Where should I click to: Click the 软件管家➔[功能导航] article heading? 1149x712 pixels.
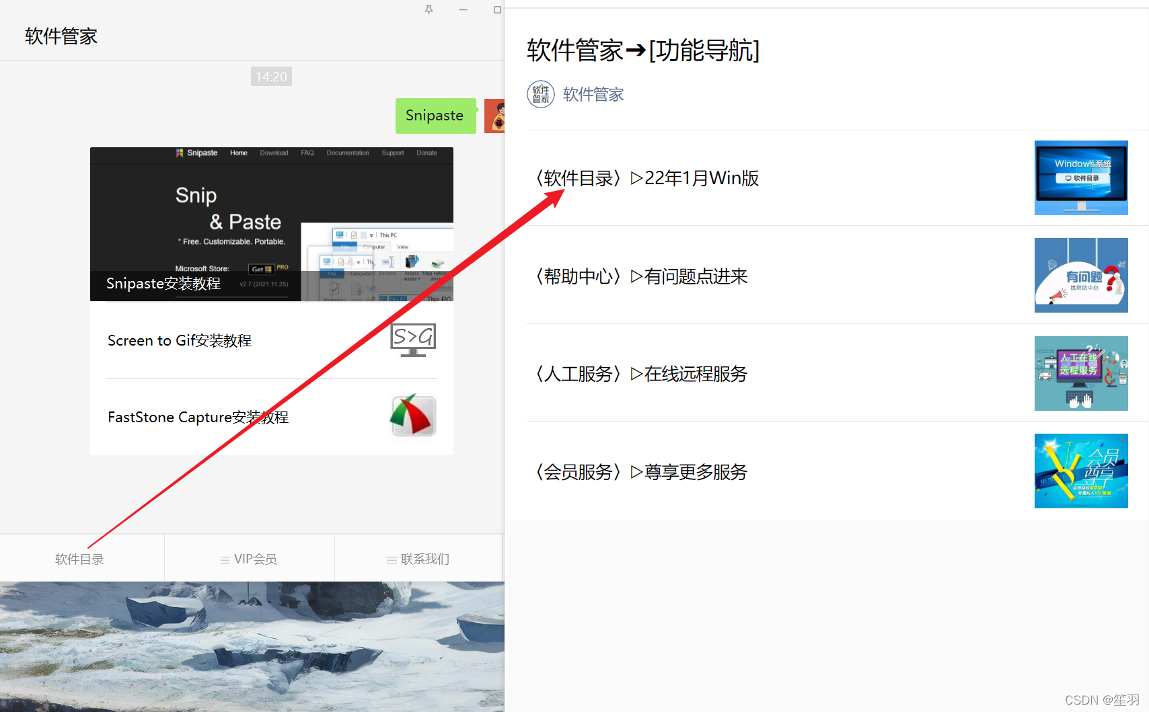pos(643,50)
